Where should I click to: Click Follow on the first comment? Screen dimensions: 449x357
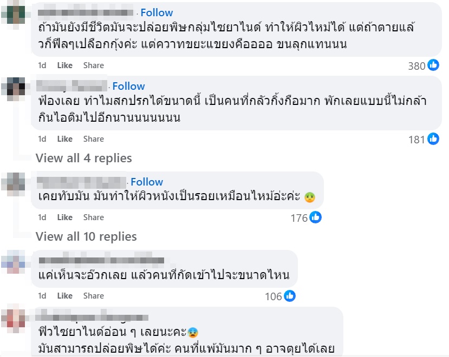click(x=157, y=12)
